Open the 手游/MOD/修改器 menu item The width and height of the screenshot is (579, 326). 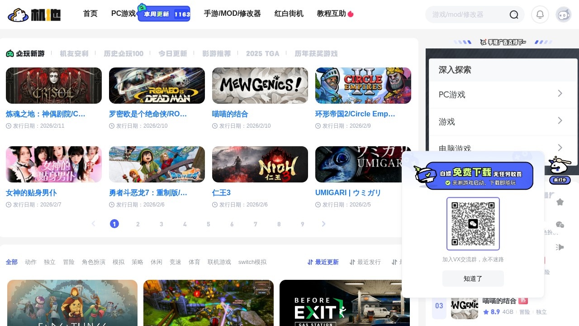232,14
